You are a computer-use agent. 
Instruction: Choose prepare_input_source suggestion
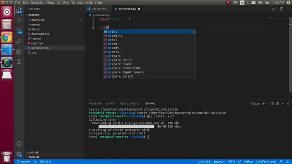tap(149, 72)
